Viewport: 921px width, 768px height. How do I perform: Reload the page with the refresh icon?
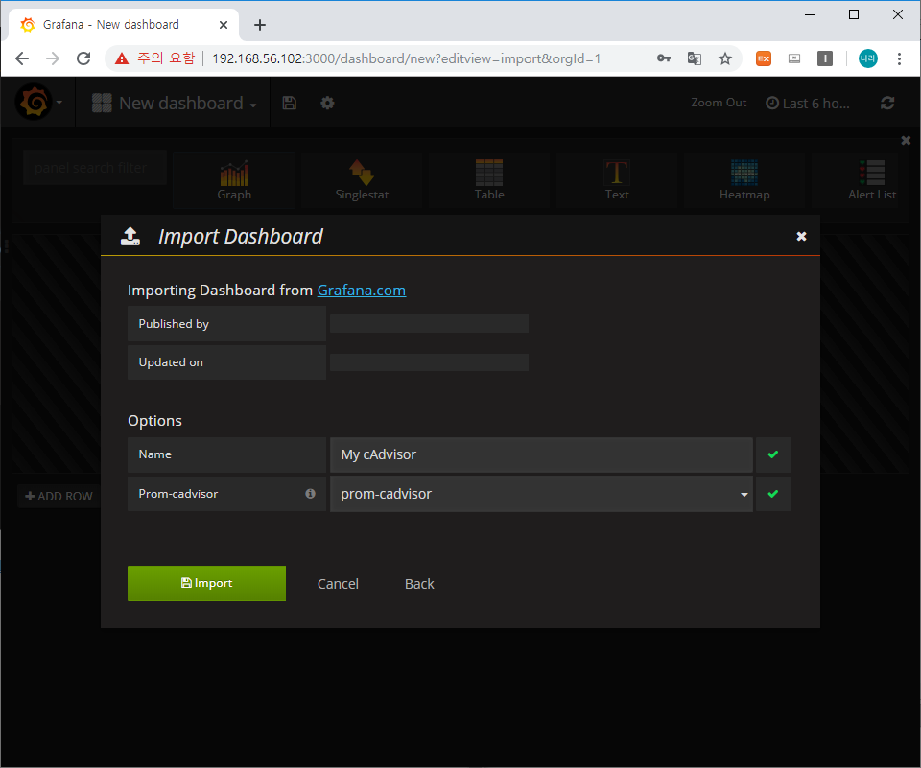(x=84, y=58)
